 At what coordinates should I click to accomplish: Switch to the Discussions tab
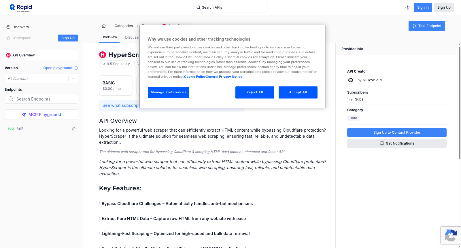click(x=132, y=37)
